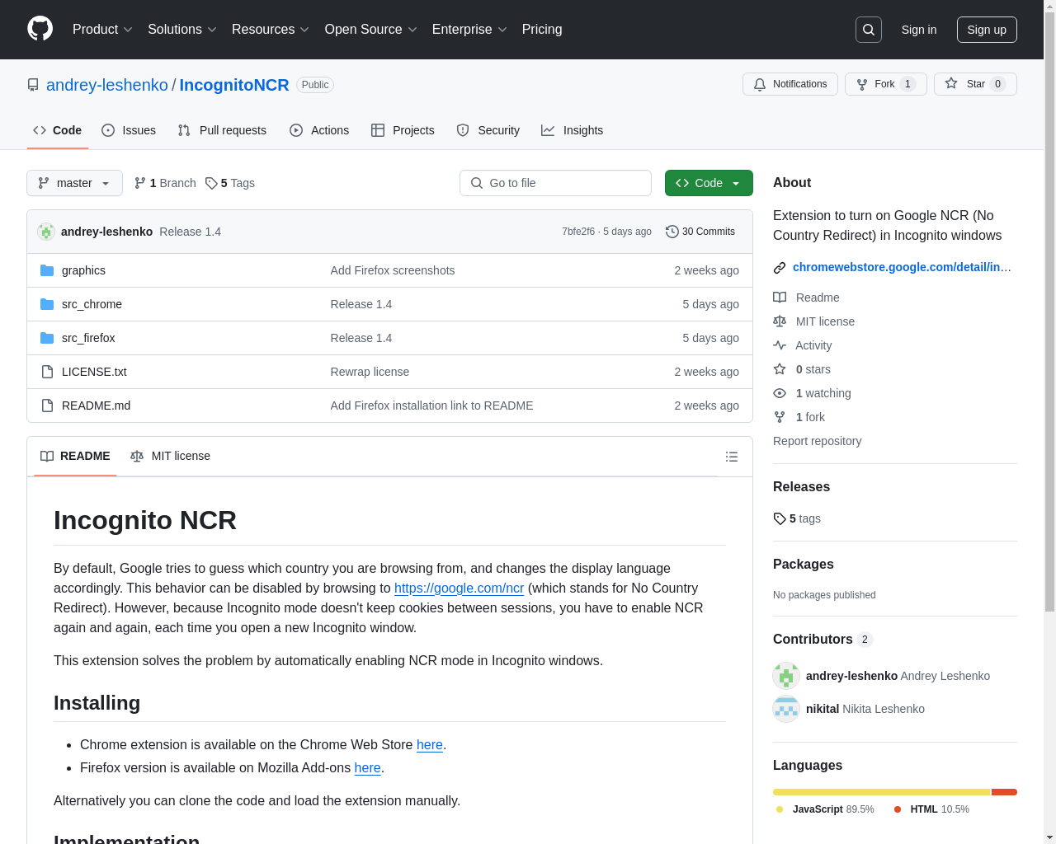Click the Chrome Web Store here link

click(430, 744)
